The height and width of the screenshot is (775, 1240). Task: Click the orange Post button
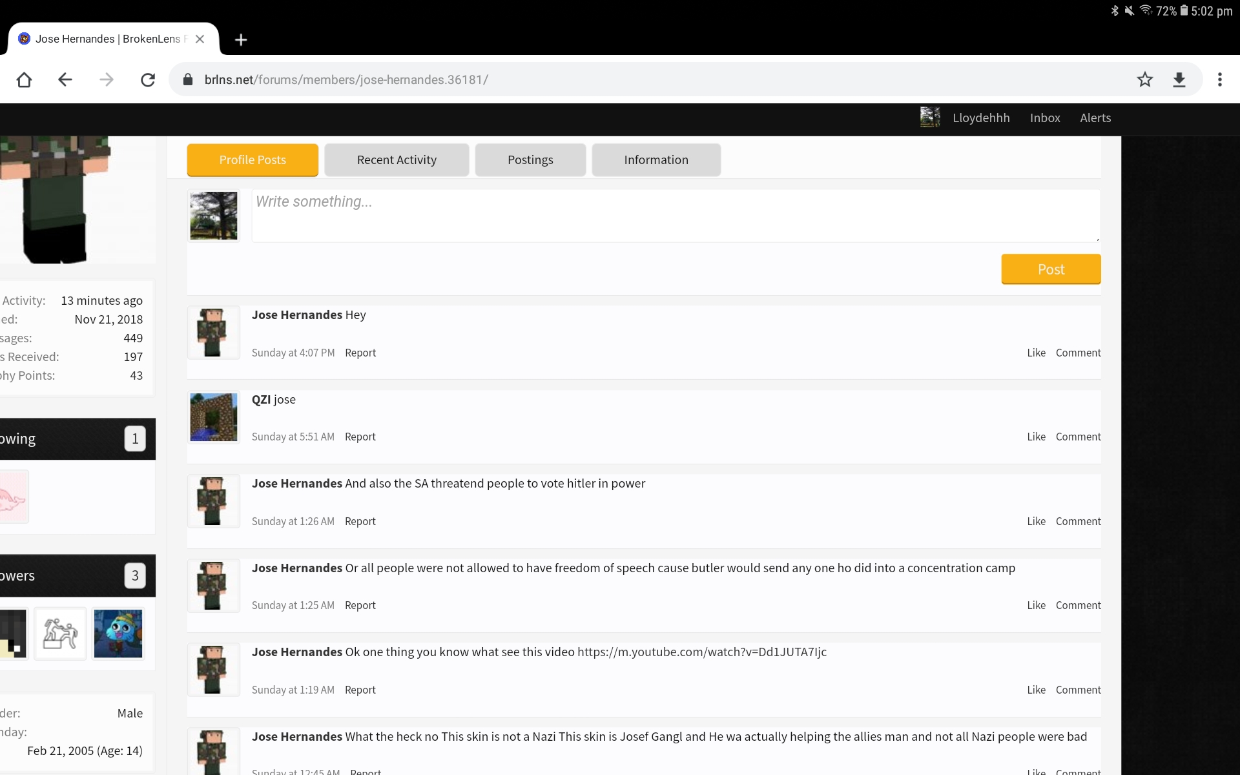click(x=1051, y=269)
